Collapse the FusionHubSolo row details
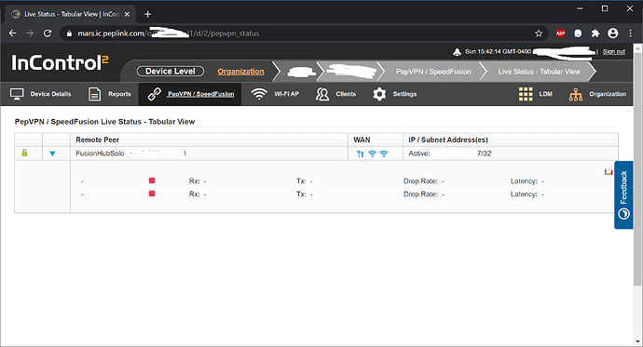Viewport: 643px width, 347px height. [x=52, y=153]
